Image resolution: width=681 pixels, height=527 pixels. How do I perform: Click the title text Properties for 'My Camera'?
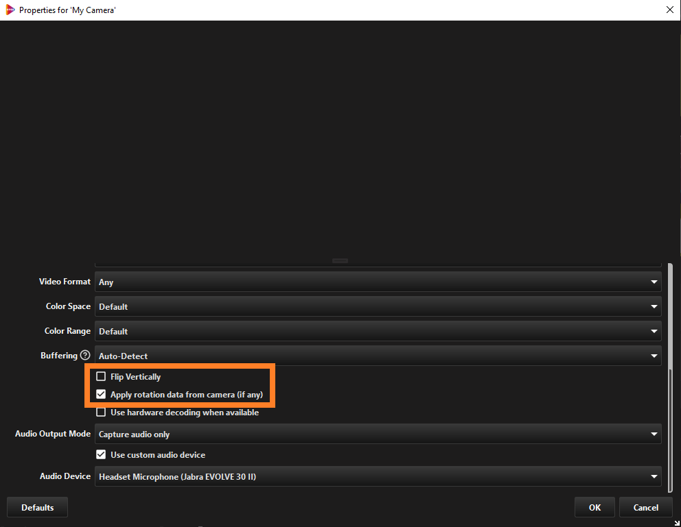click(67, 10)
